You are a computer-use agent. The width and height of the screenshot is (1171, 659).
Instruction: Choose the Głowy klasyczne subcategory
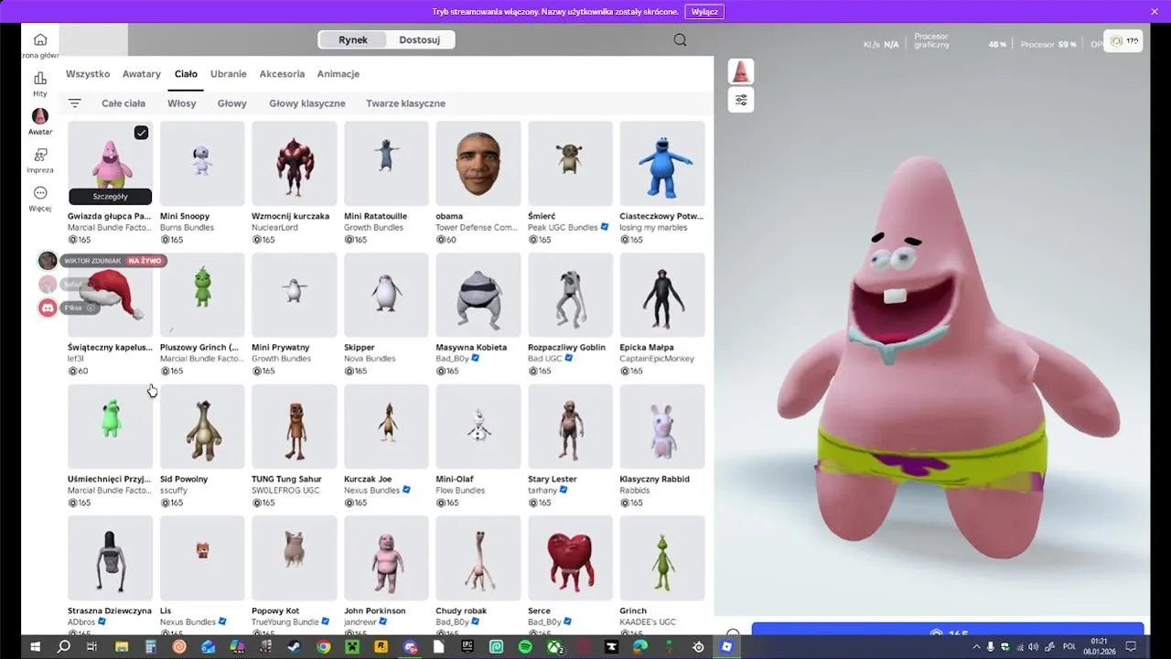307,103
